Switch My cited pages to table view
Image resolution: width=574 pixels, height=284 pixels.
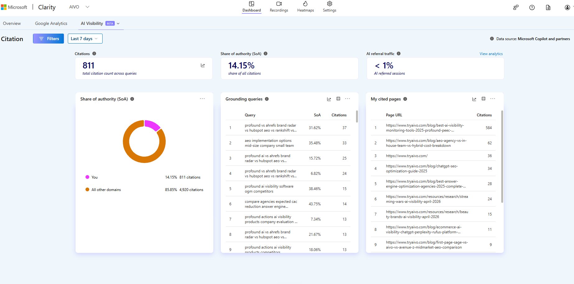[484, 99]
